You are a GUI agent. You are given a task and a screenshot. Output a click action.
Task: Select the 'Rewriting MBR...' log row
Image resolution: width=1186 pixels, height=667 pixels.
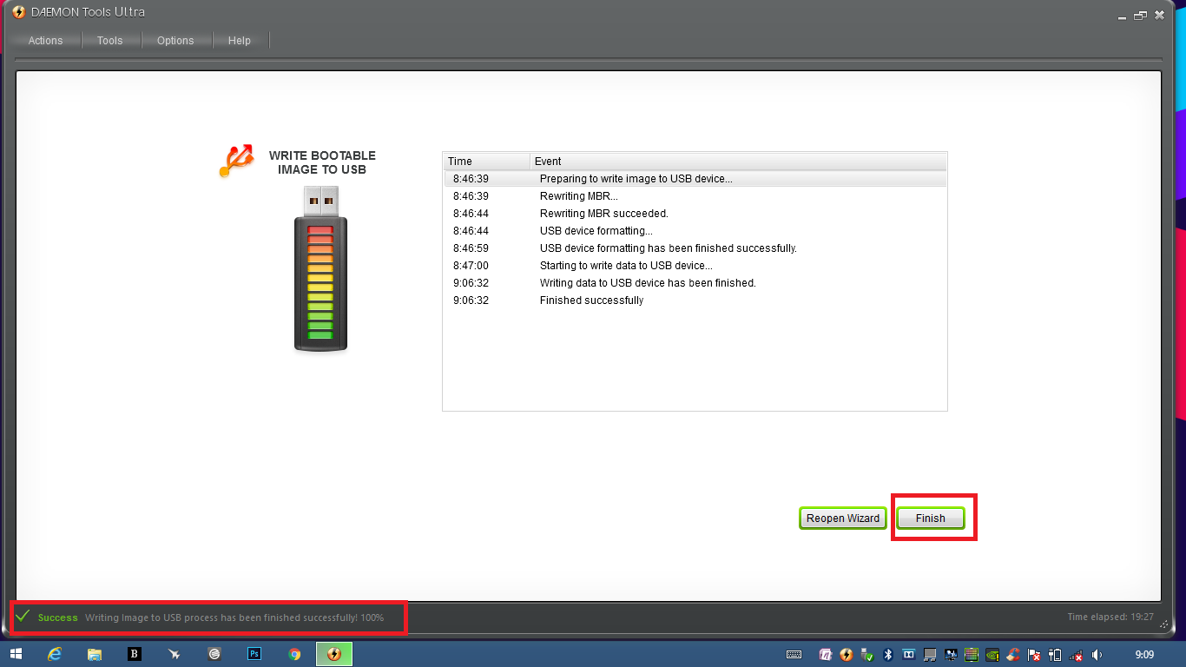[x=695, y=196]
